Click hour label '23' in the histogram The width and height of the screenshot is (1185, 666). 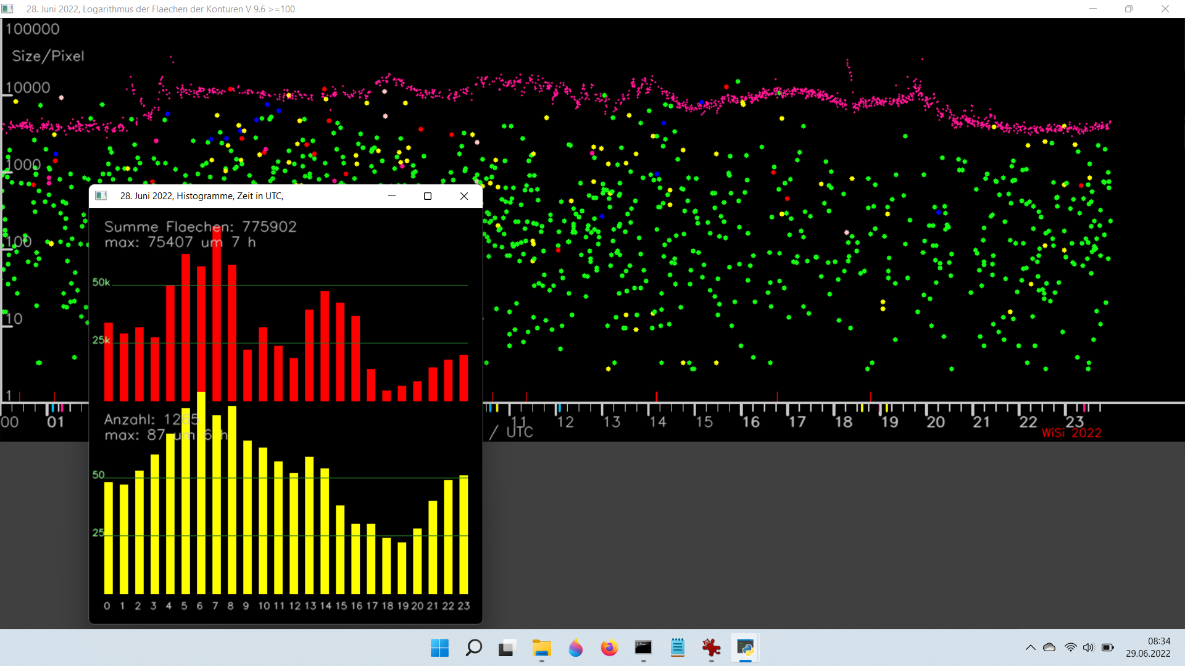coord(464,606)
